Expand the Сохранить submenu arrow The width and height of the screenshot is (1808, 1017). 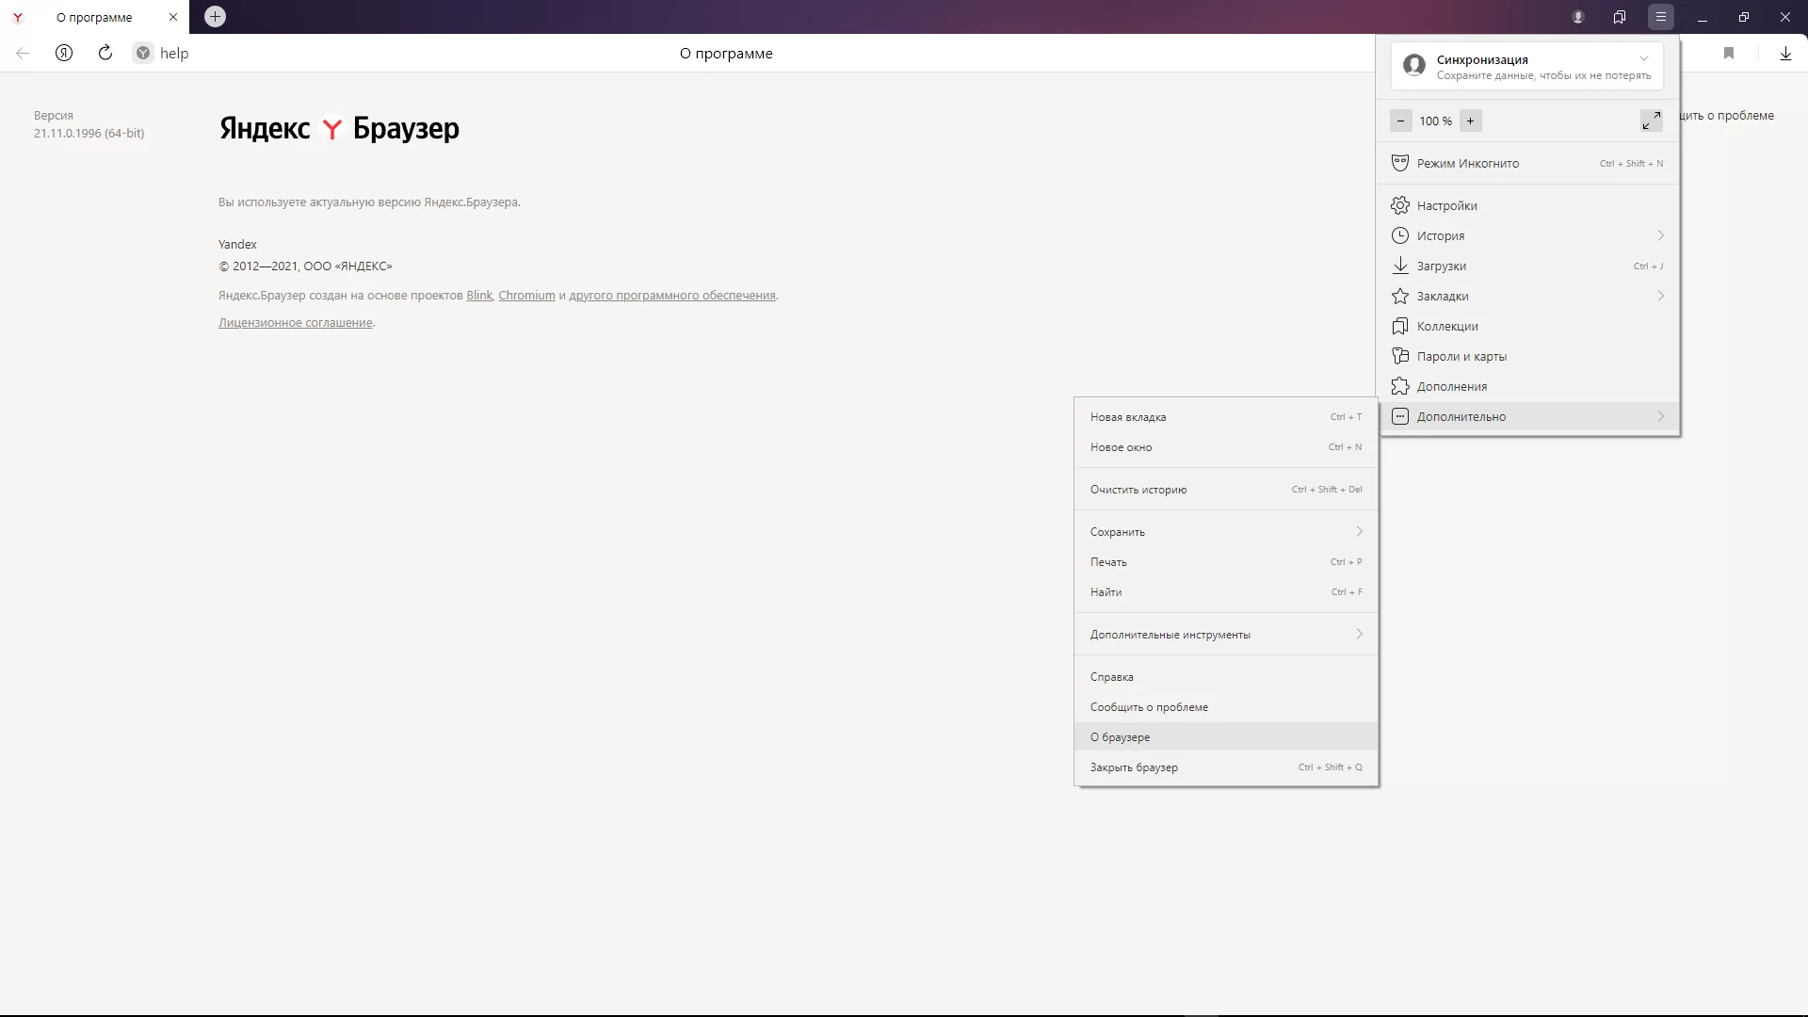[x=1360, y=531]
